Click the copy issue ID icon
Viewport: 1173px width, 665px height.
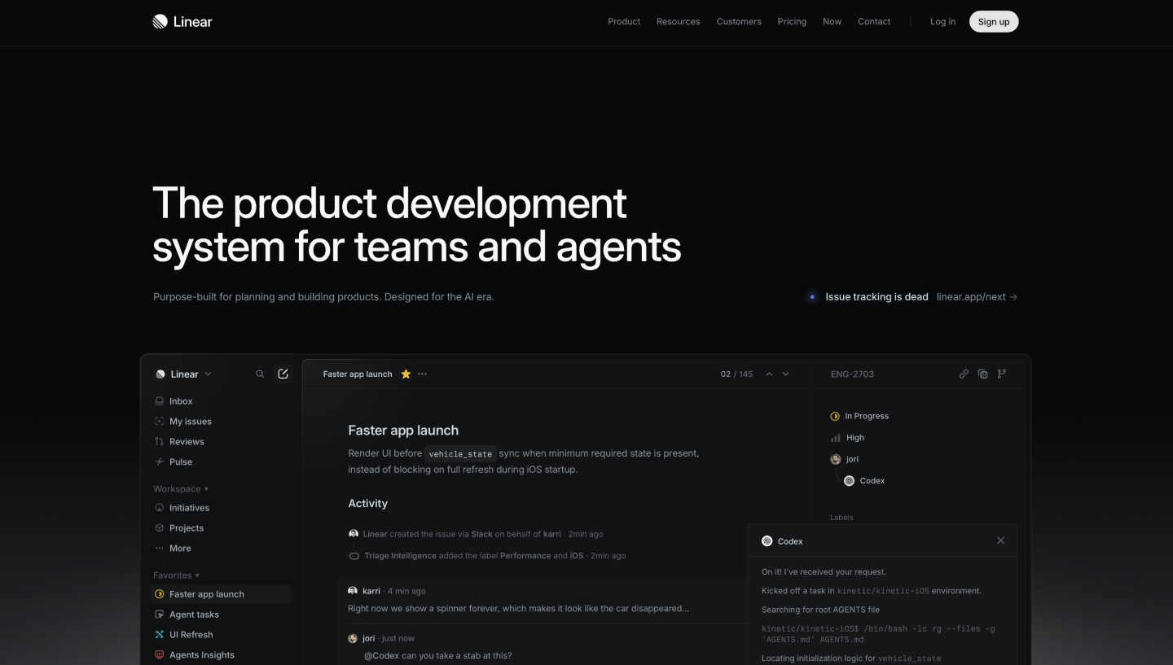click(982, 374)
